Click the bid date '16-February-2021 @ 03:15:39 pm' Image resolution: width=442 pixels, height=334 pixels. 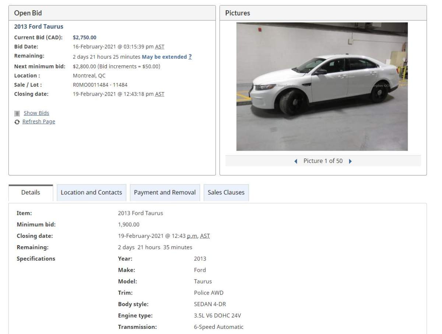click(x=113, y=47)
